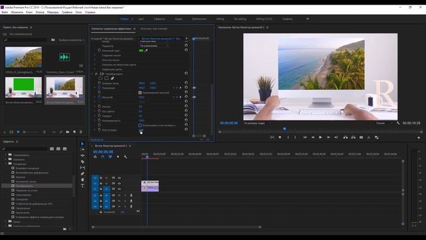The height and width of the screenshot is (240, 426).
Task: Toggle Scale animation stopwatch
Action: tap(99, 97)
